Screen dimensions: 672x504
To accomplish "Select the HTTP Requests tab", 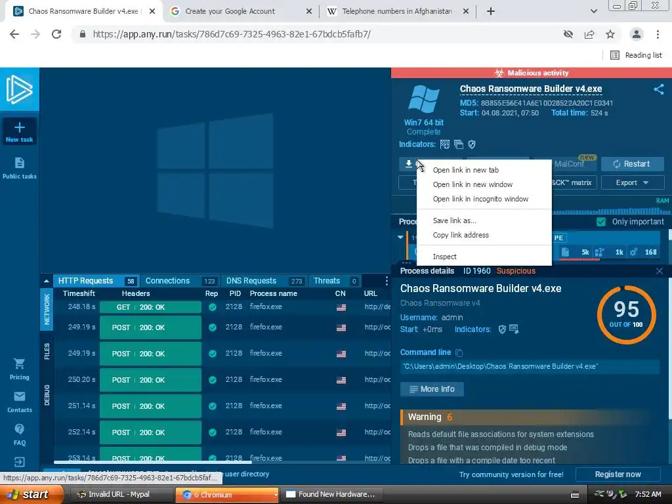I will [x=96, y=281].
